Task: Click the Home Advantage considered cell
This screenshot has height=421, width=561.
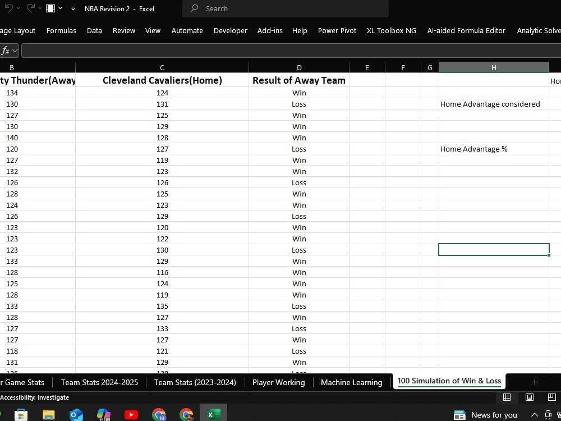Action: tap(494, 104)
